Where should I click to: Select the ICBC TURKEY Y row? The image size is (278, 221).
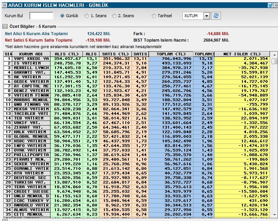[x=137, y=201]
